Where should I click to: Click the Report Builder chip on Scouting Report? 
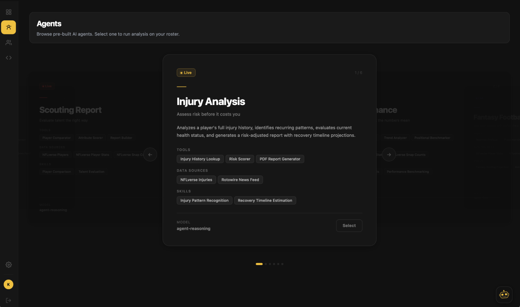[x=121, y=138]
